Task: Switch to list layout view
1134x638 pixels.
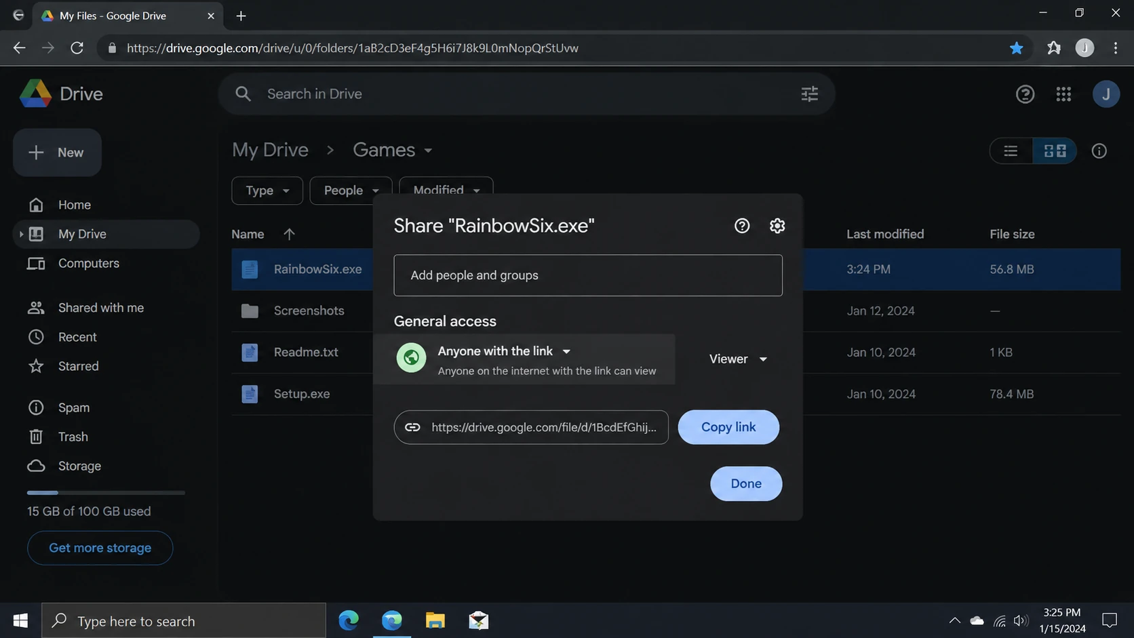Action: click(1011, 151)
